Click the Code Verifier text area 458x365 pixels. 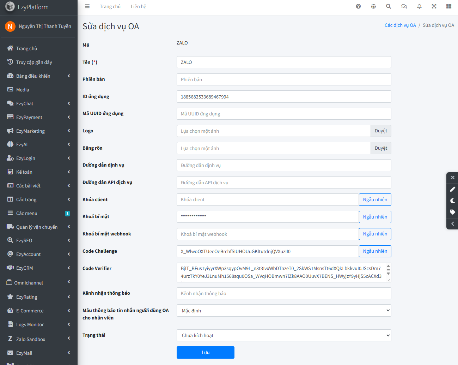(284, 273)
